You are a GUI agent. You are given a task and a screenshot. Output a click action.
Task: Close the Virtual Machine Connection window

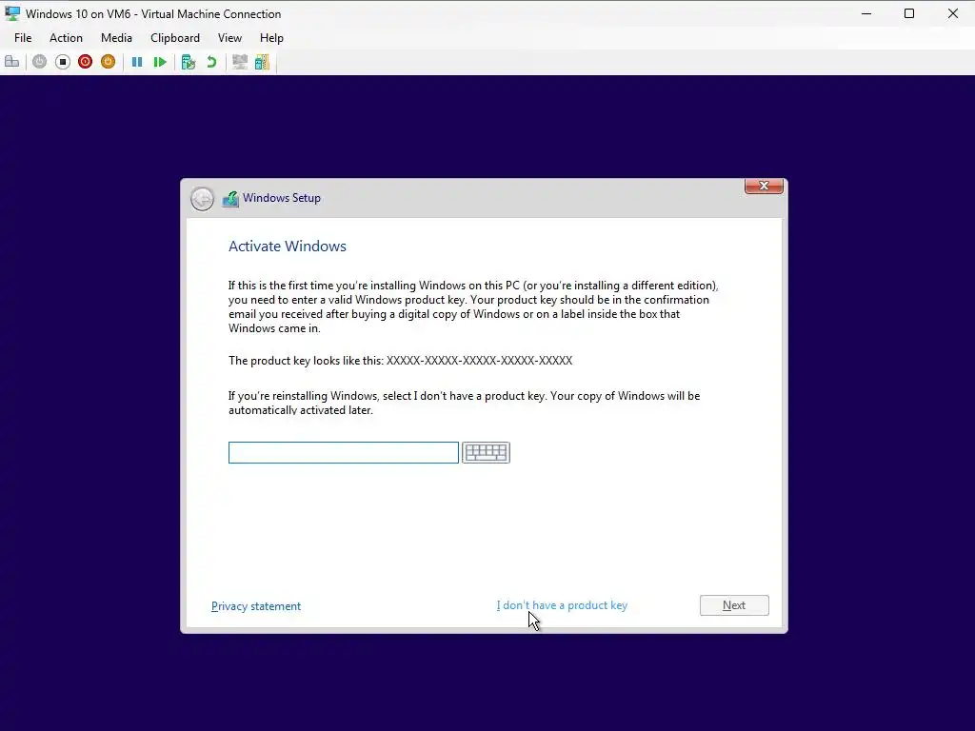[952, 13]
